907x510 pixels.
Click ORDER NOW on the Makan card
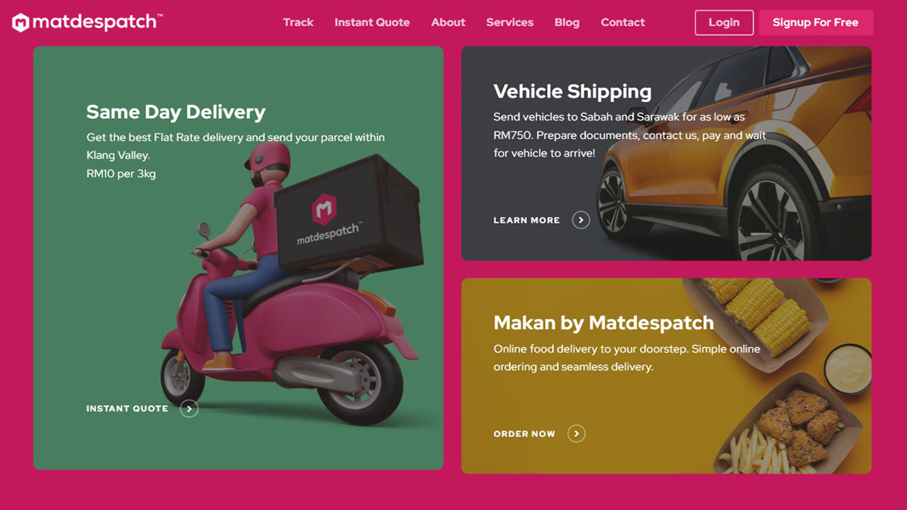[524, 433]
